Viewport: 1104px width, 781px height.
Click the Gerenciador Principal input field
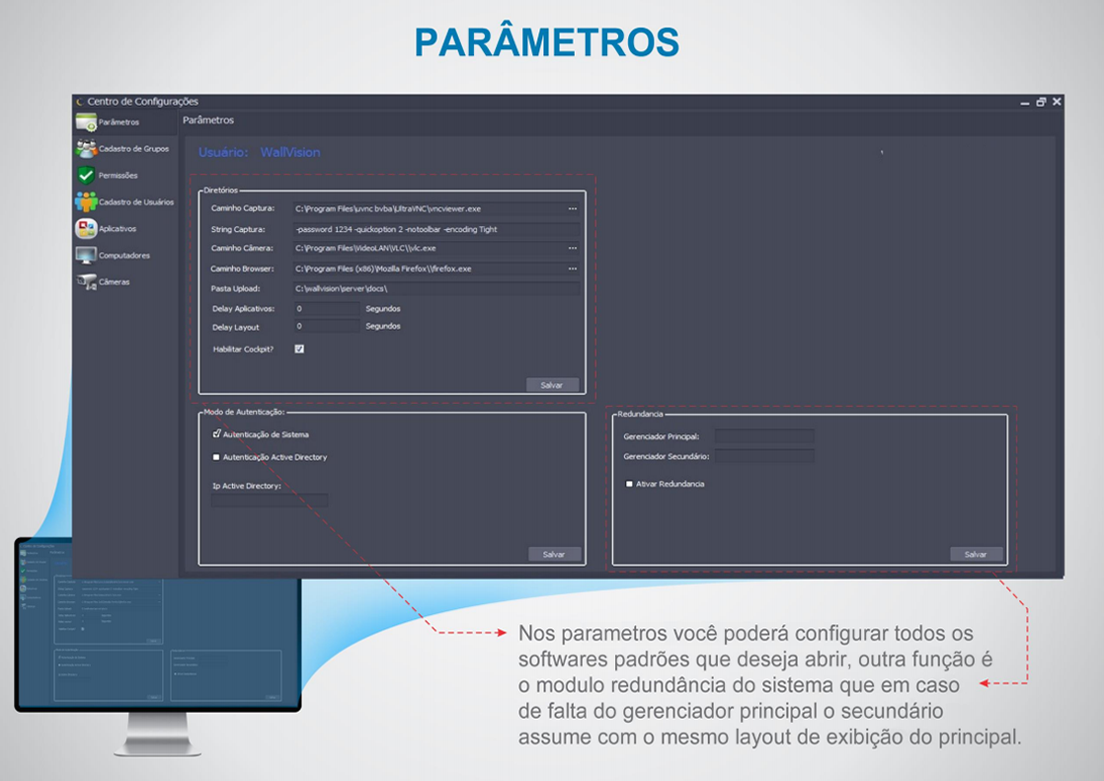point(764,435)
